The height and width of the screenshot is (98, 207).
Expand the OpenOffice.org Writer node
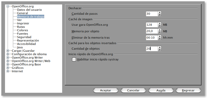pos(8,58)
